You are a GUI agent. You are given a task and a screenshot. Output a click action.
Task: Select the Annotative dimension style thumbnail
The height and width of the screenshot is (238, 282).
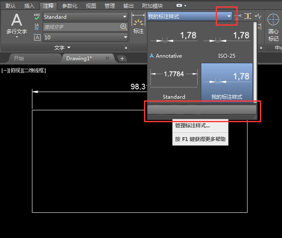pyautogui.click(x=174, y=43)
